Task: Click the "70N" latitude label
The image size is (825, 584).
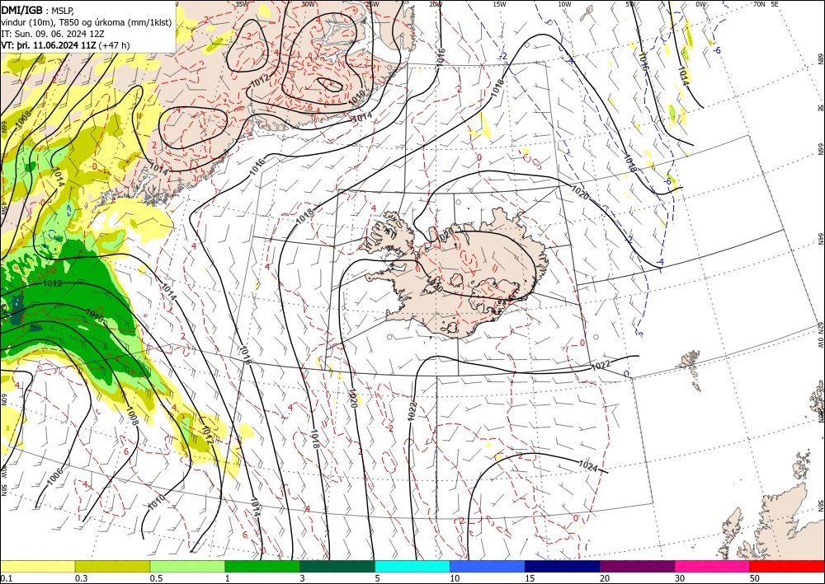Action: pos(759,3)
